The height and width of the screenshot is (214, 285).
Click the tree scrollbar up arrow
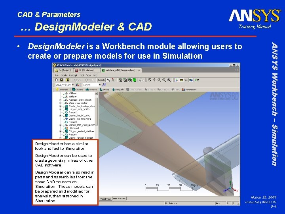[96, 94]
